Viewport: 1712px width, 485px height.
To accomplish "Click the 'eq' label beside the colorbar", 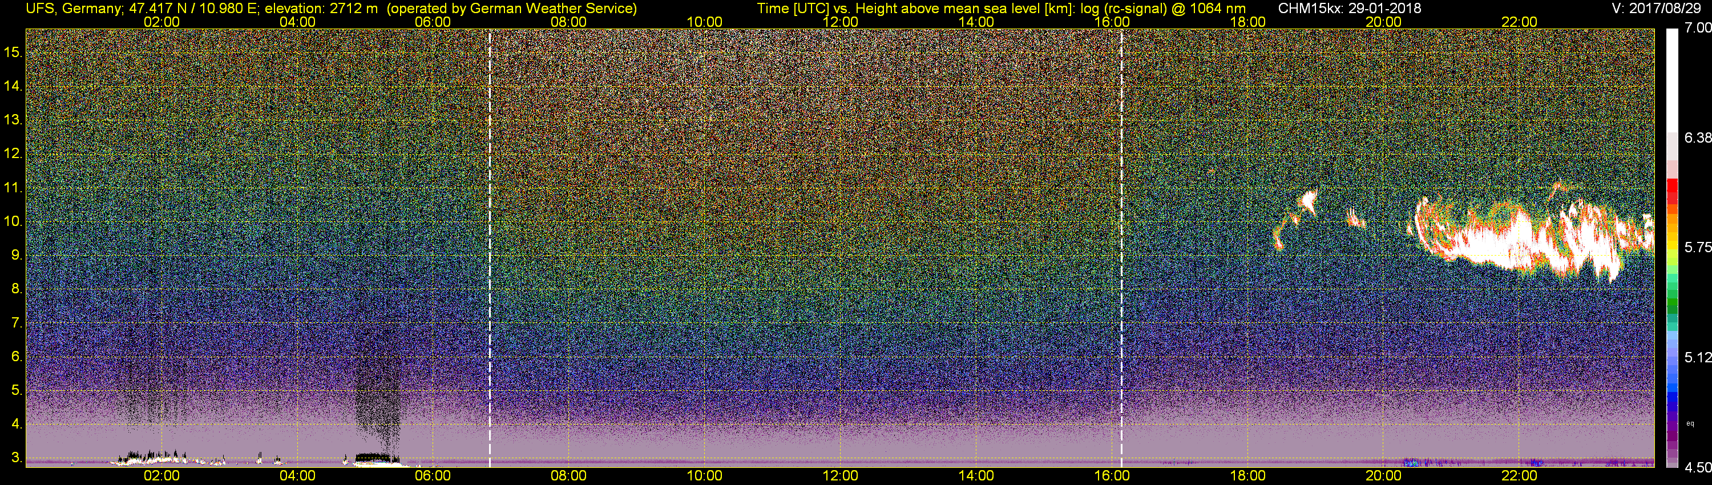I will pyautogui.click(x=1691, y=423).
